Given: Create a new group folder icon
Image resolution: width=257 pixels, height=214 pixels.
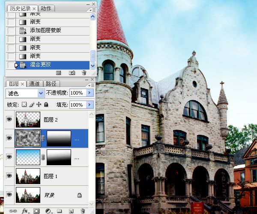Looking at the screenshot, I should [x=60, y=211].
